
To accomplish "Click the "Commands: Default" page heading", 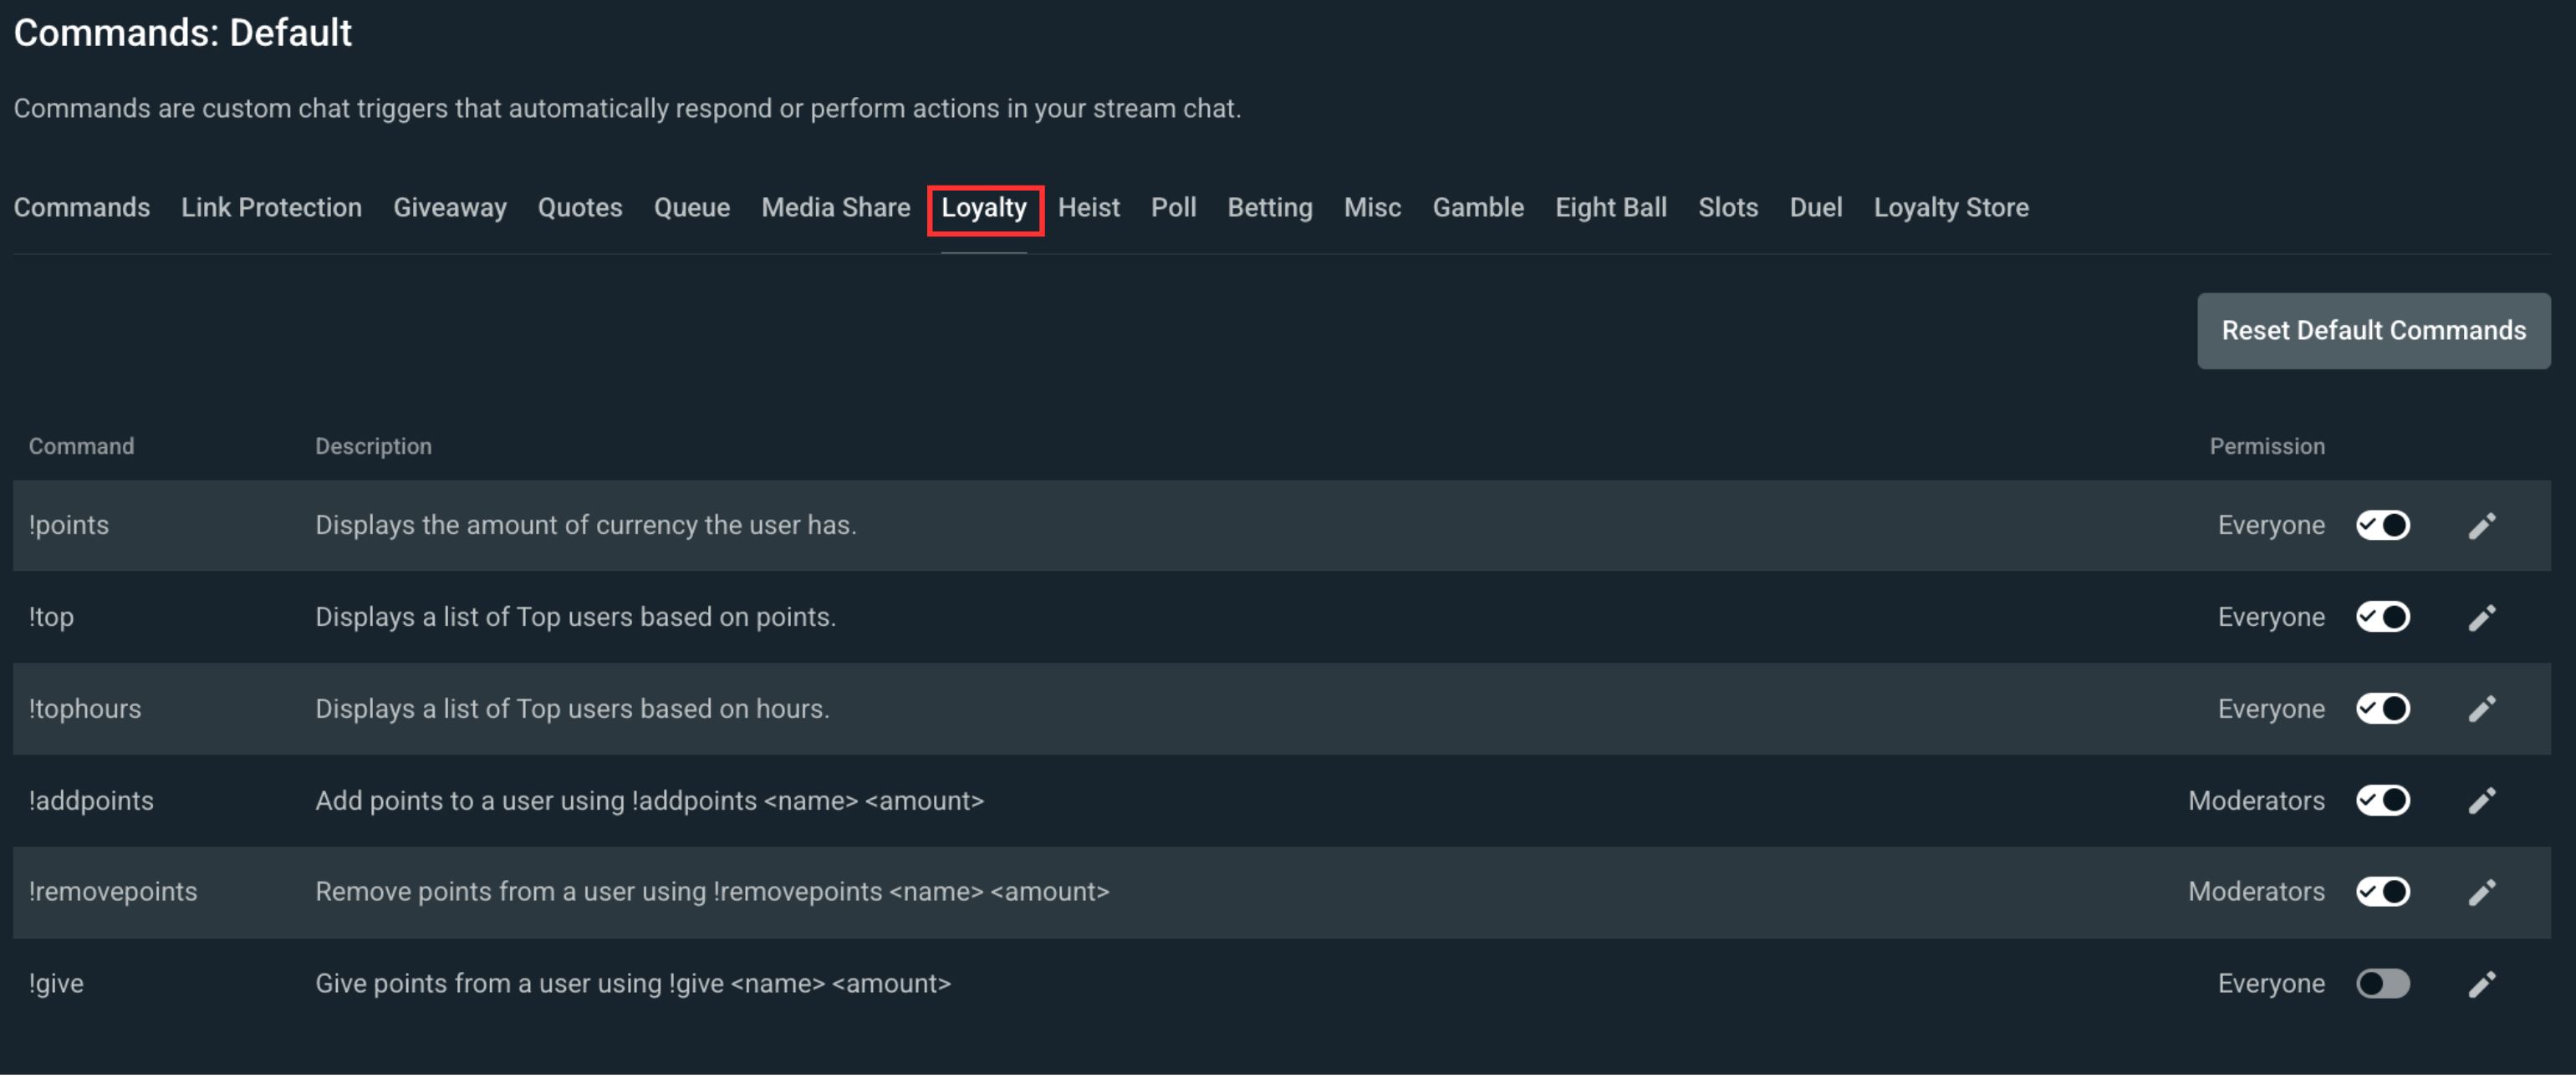I will (x=182, y=33).
